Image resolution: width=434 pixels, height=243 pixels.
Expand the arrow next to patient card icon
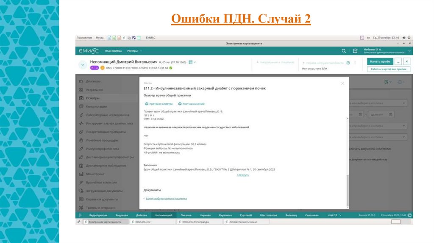point(195,62)
